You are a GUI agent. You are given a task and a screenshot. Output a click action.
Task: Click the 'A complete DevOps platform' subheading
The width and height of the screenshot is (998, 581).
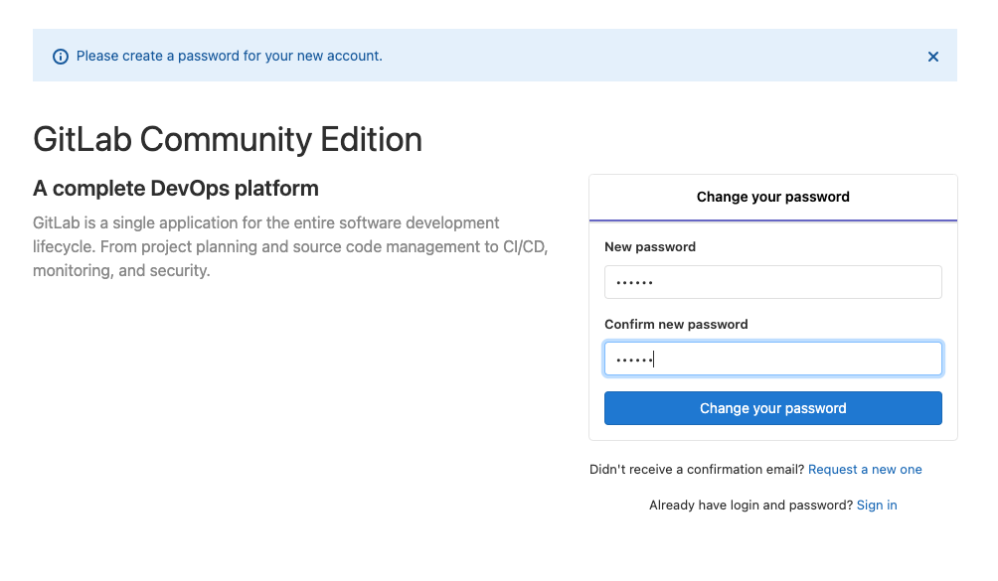point(176,188)
